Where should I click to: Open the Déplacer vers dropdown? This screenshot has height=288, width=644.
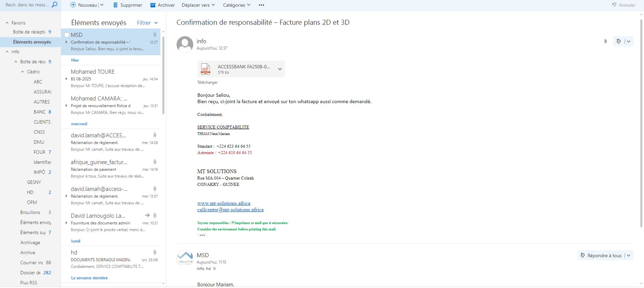click(x=198, y=5)
